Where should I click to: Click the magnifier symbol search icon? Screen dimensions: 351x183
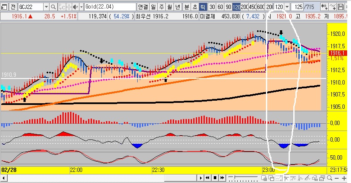(53, 7)
